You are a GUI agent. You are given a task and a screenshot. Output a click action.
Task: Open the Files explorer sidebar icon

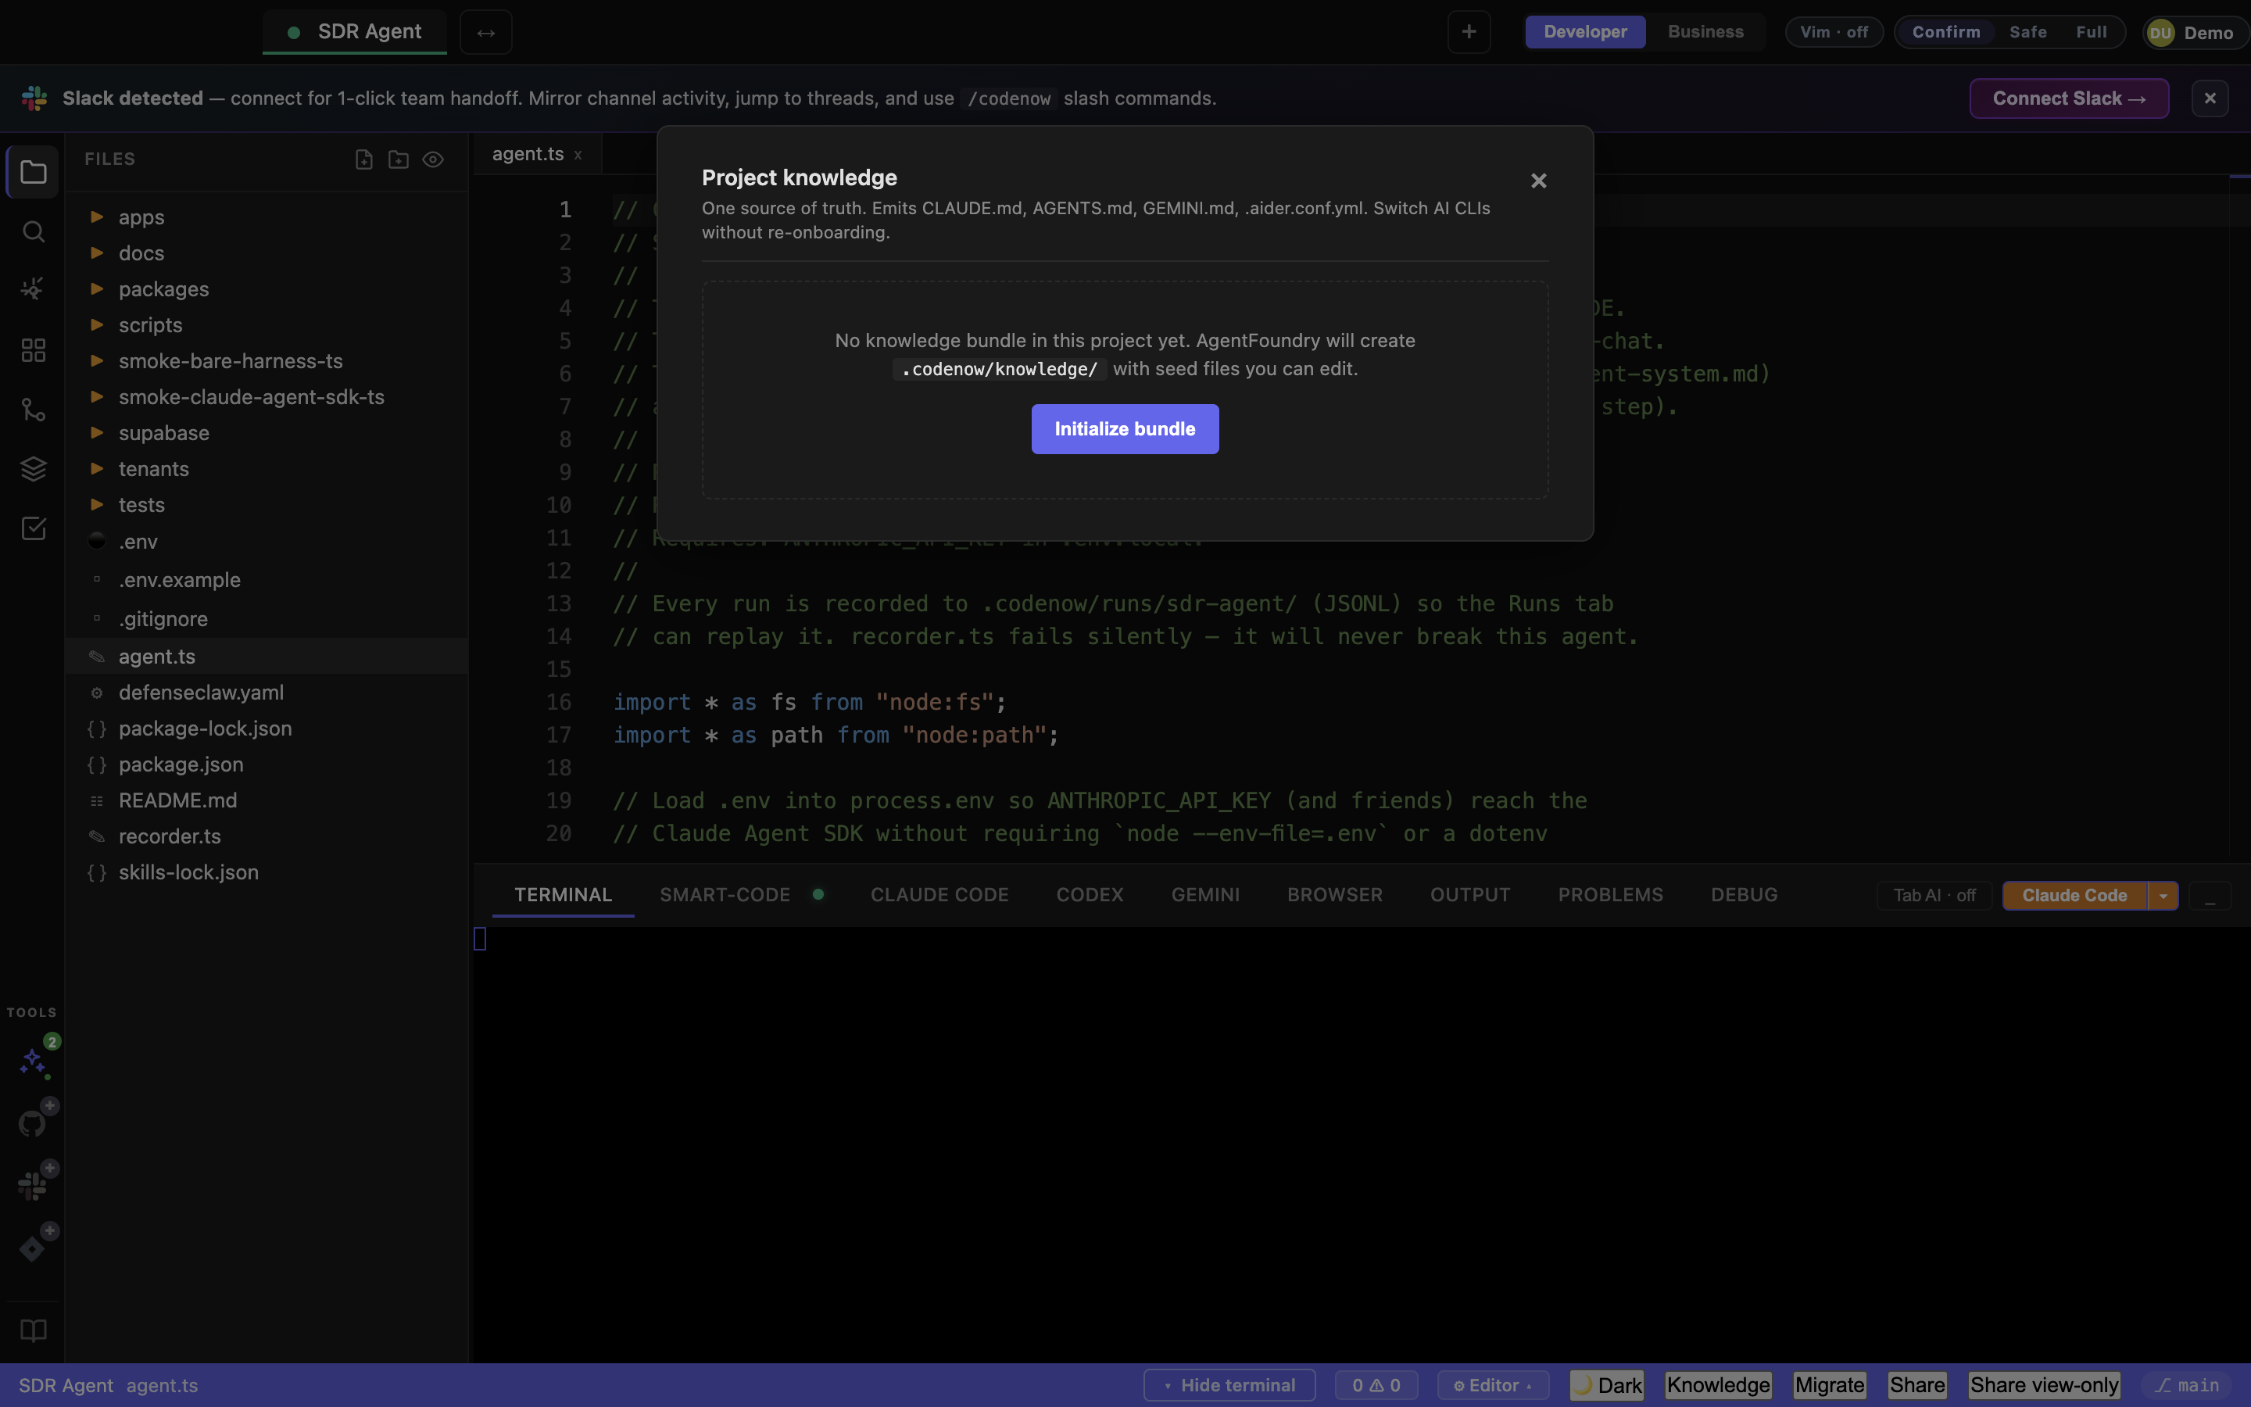pos(33,172)
